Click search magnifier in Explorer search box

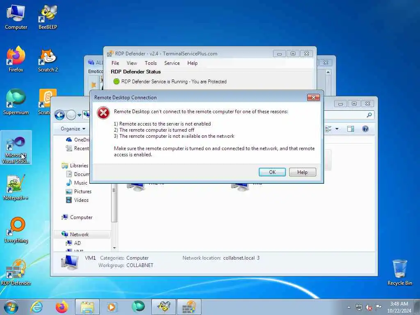[x=369, y=115]
